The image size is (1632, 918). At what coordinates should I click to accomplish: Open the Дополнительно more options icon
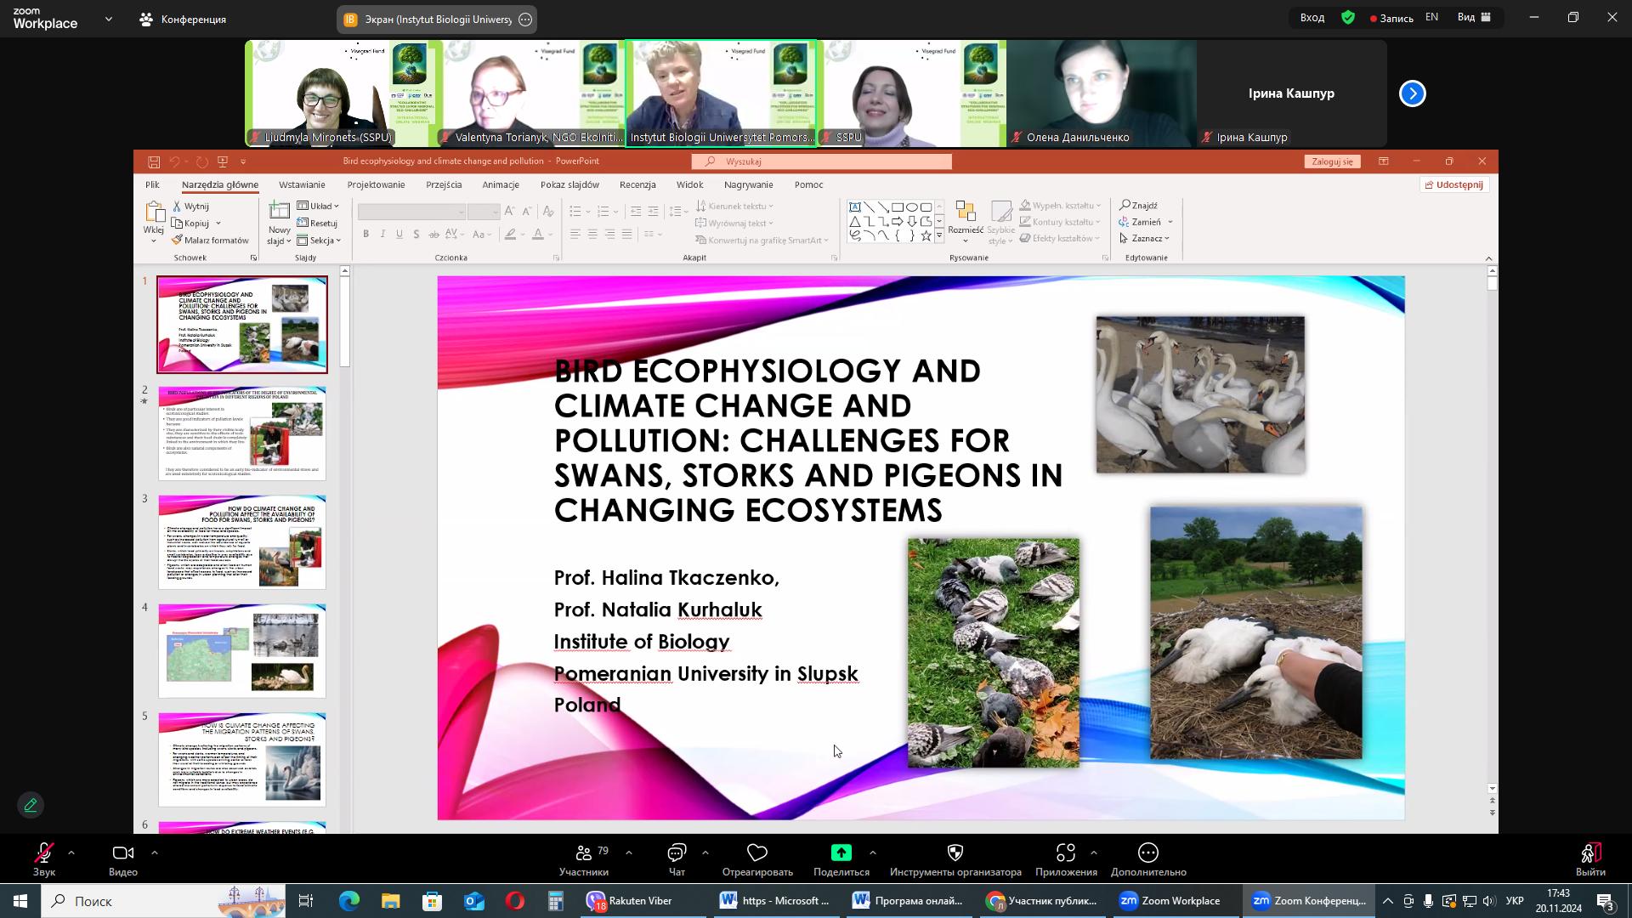click(1147, 853)
